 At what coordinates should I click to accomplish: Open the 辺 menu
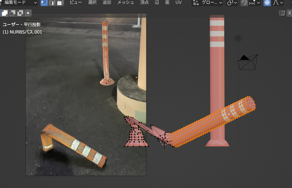coord(157,3)
